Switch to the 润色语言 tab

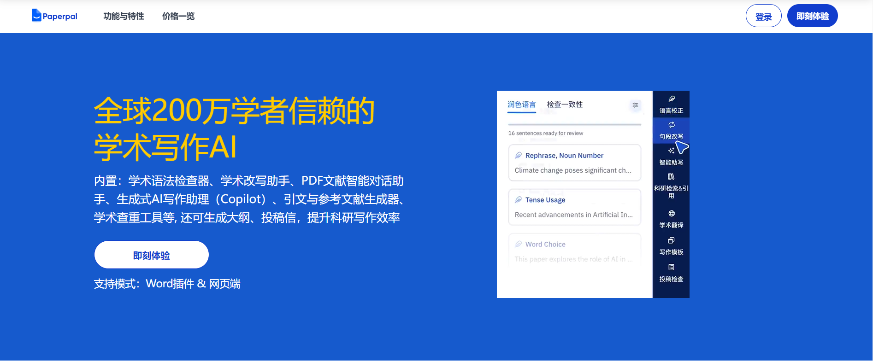click(521, 105)
